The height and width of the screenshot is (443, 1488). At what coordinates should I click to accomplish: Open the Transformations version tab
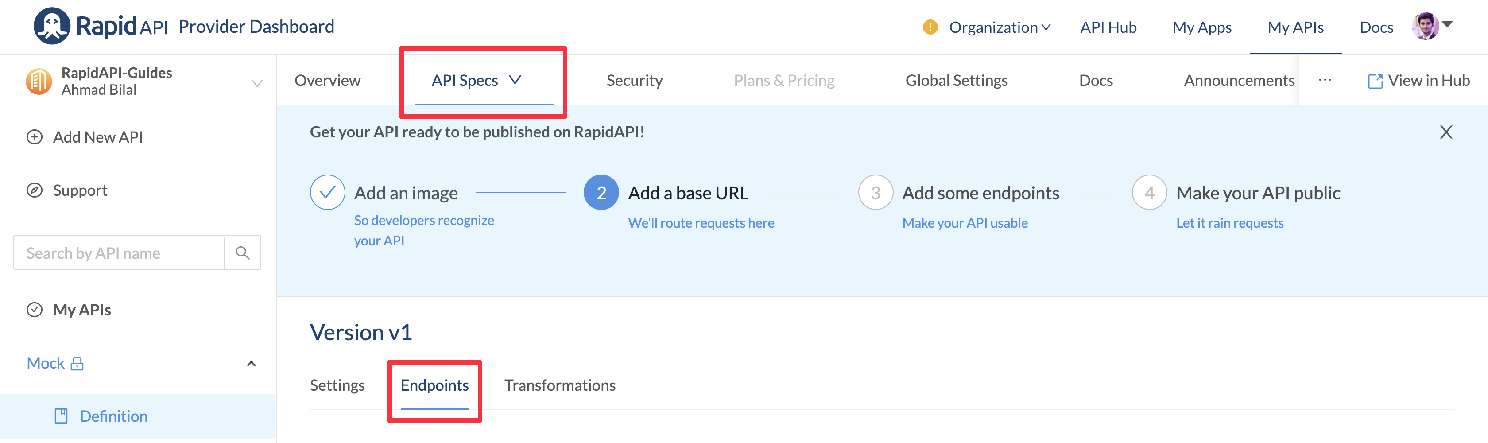click(560, 385)
